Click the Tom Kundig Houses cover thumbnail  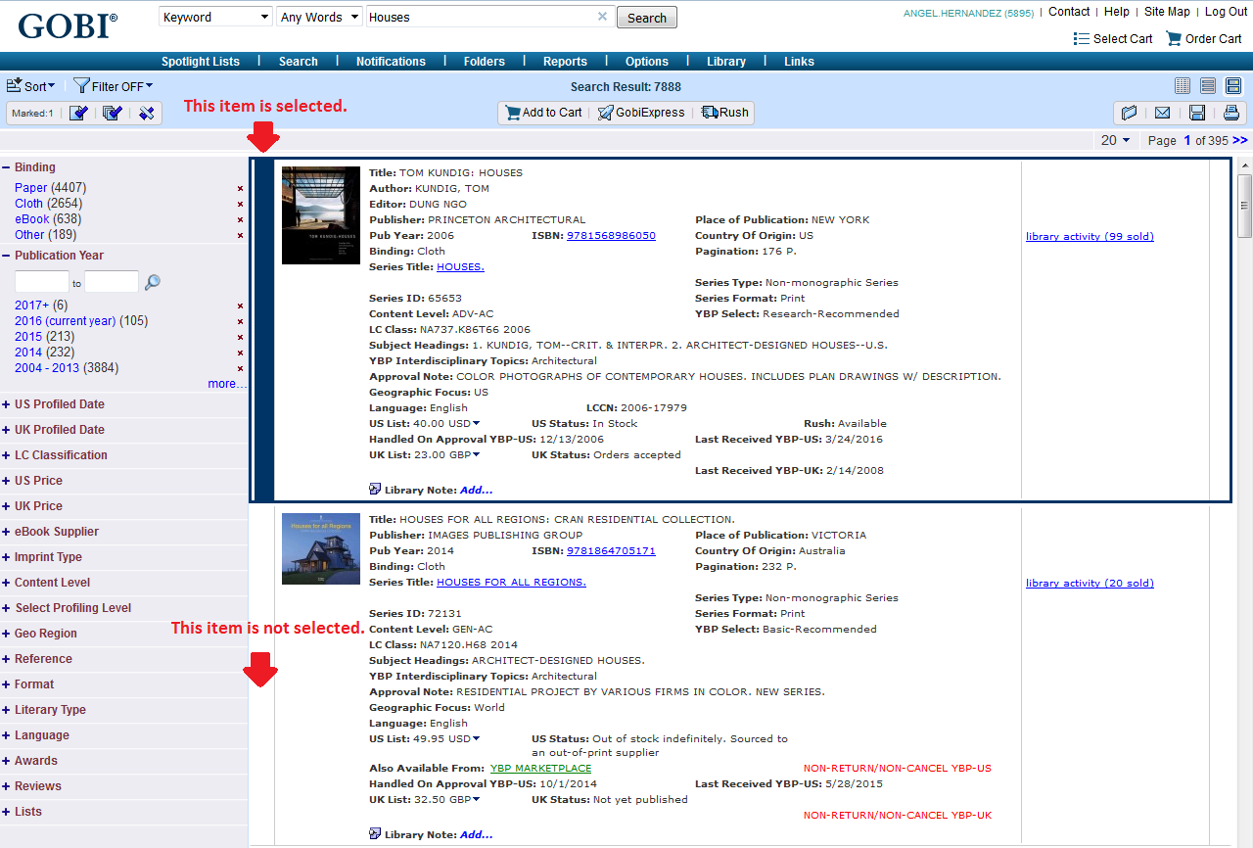click(x=320, y=215)
